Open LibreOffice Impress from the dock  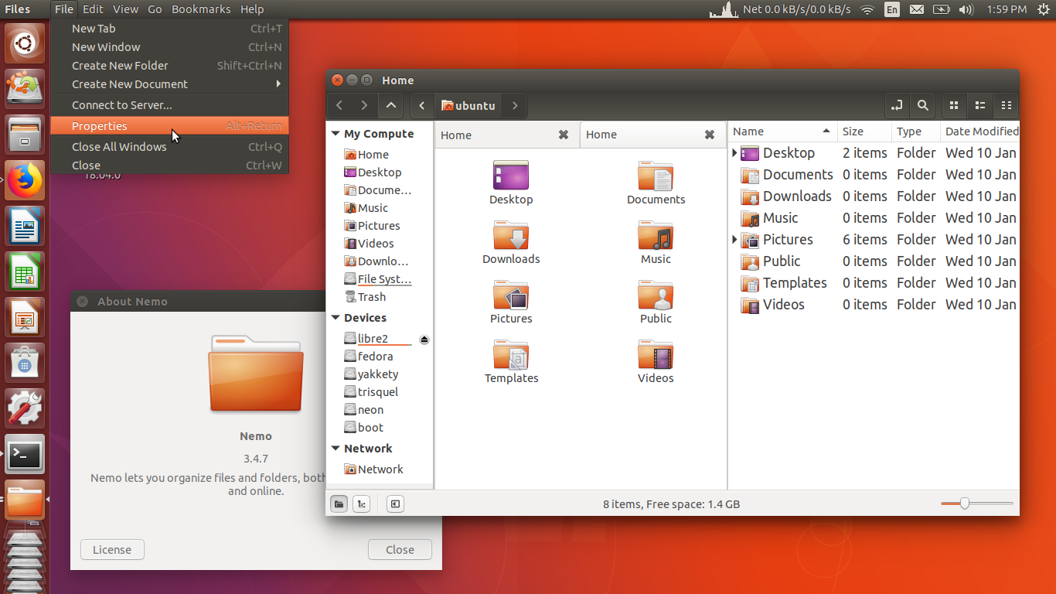tap(25, 317)
